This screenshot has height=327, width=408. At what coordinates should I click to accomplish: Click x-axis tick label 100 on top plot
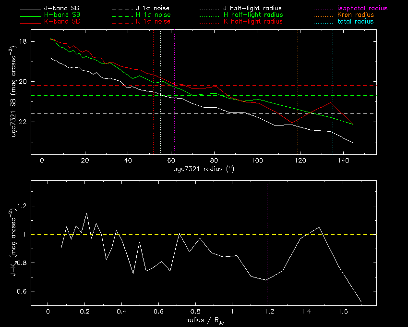(257, 161)
